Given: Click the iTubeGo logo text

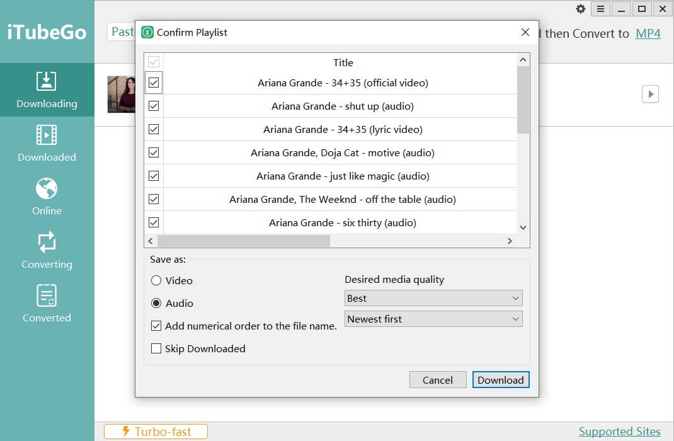Looking at the screenshot, I should click(47, 32).
